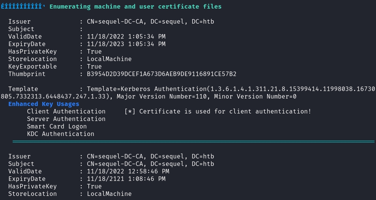Click the valid date 11/18/2022 1:05:34 PM
Screen dimensions: 376x200
coord(126,36)
